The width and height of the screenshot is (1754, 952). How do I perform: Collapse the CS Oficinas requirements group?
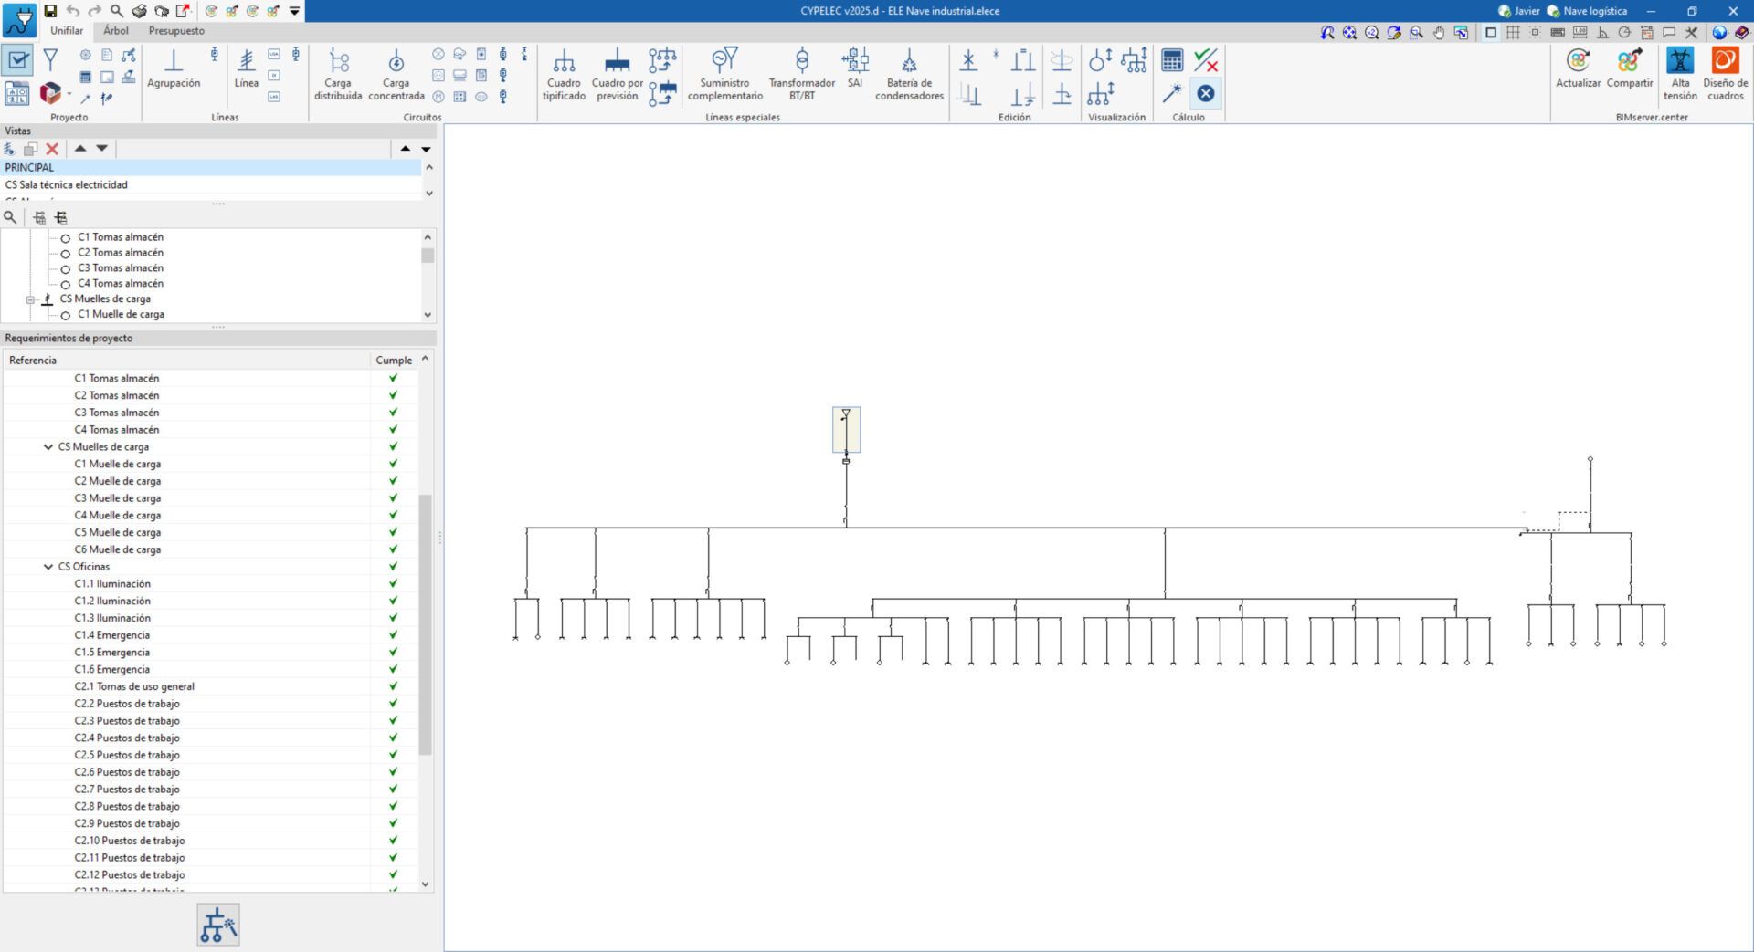[x=48, y=567]
